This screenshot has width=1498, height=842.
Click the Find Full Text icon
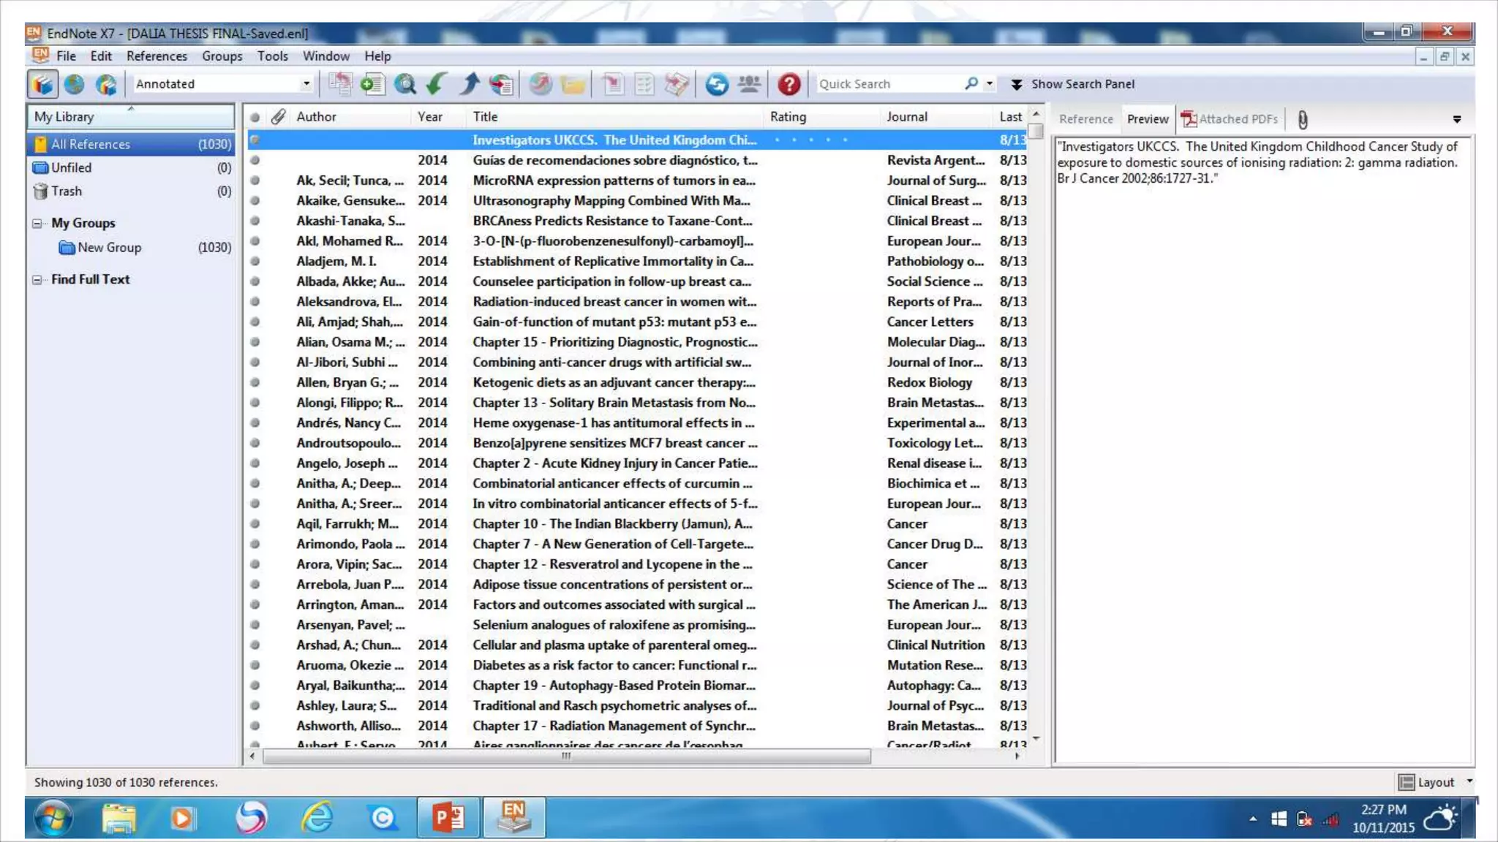[501, 84]
